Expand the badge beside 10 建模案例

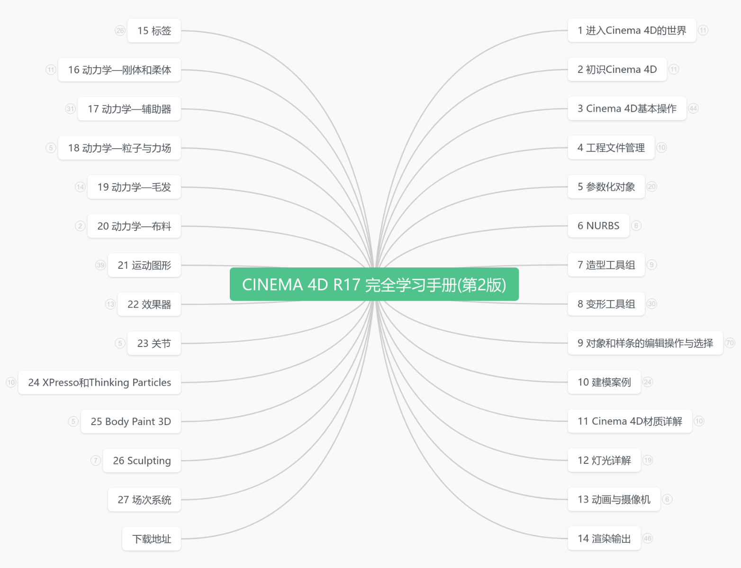[648, 382]
